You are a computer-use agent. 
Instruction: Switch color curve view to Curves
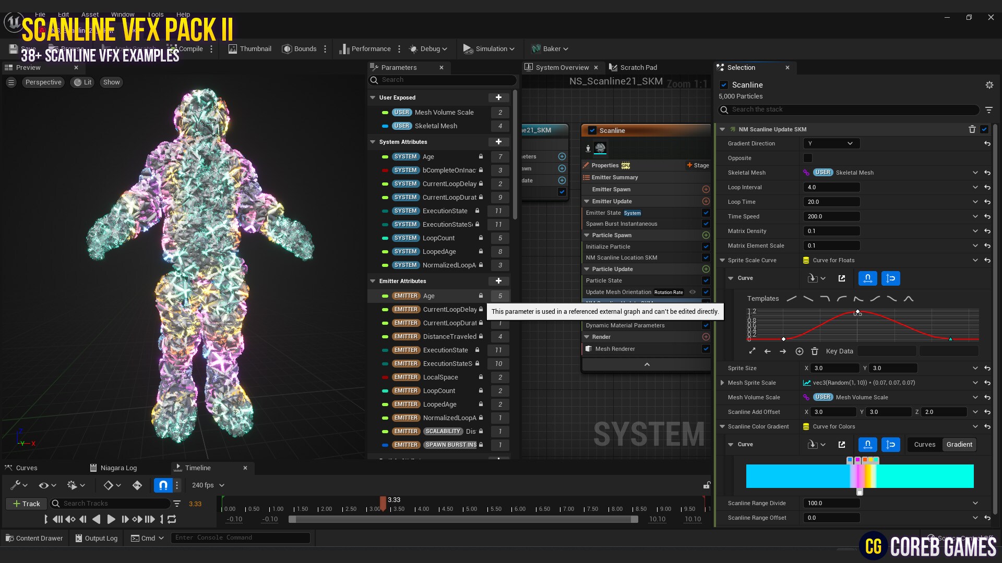(924, 445)
